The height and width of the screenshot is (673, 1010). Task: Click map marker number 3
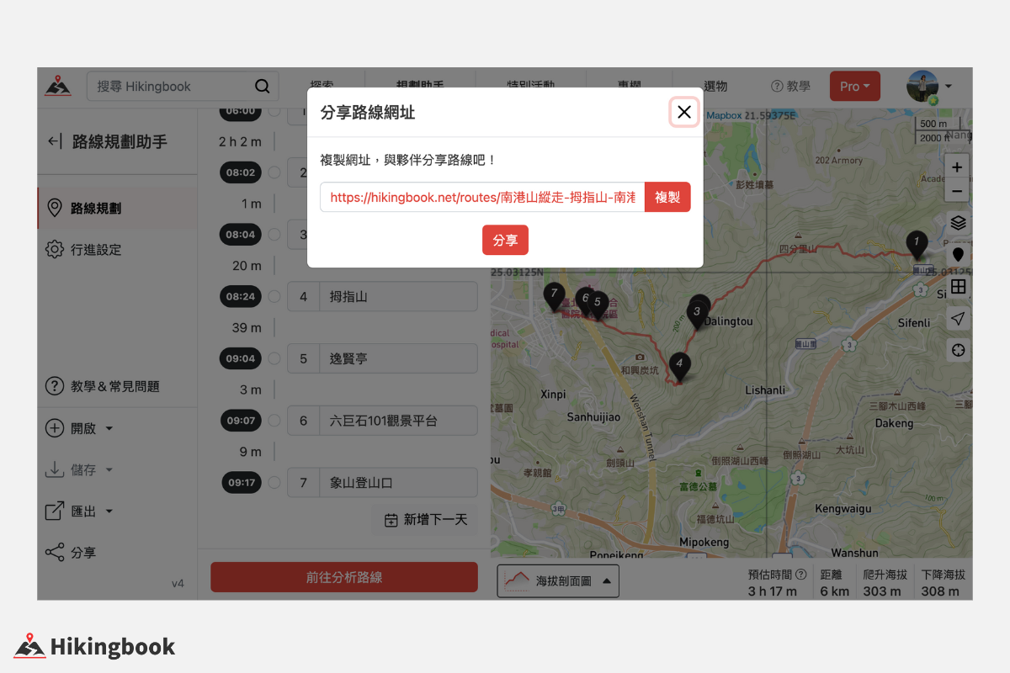(x=696, y=313)
